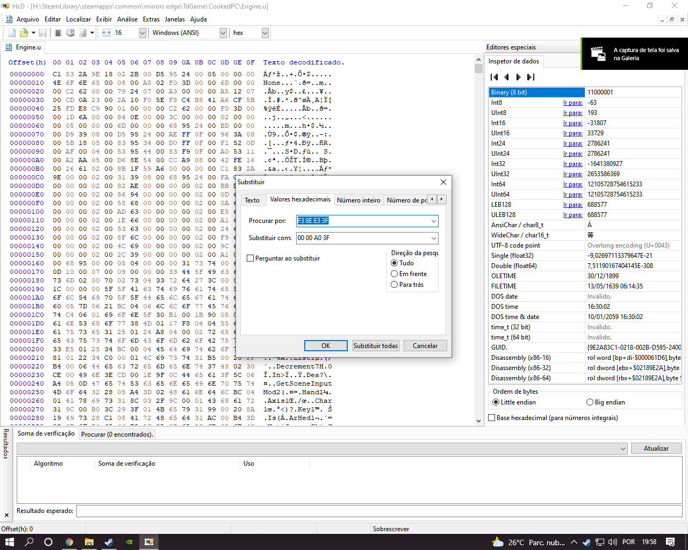The width and height of the screenshot is (688, 550).
Task: Expand Procurar por dropdown list
Action: [x=433, y=221]
